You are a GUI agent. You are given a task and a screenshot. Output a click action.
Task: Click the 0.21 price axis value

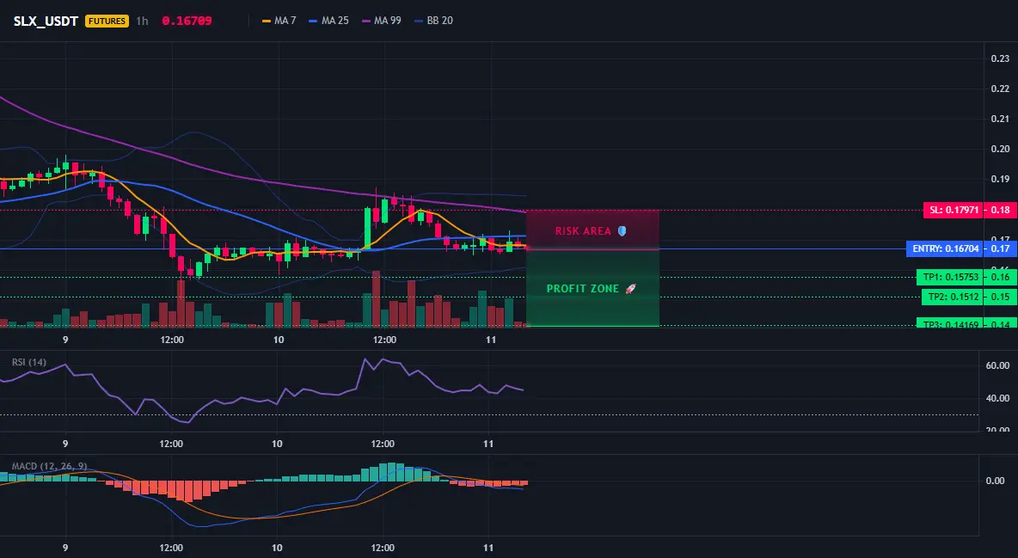1001,119
